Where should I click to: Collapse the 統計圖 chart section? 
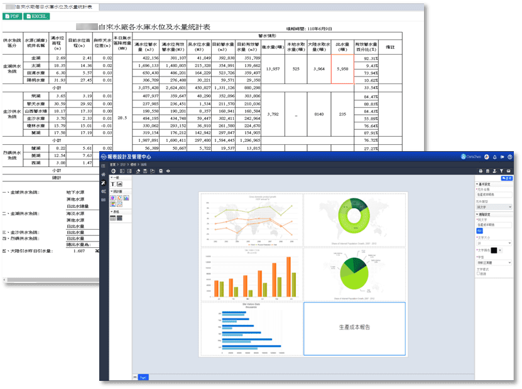point(111,191)
